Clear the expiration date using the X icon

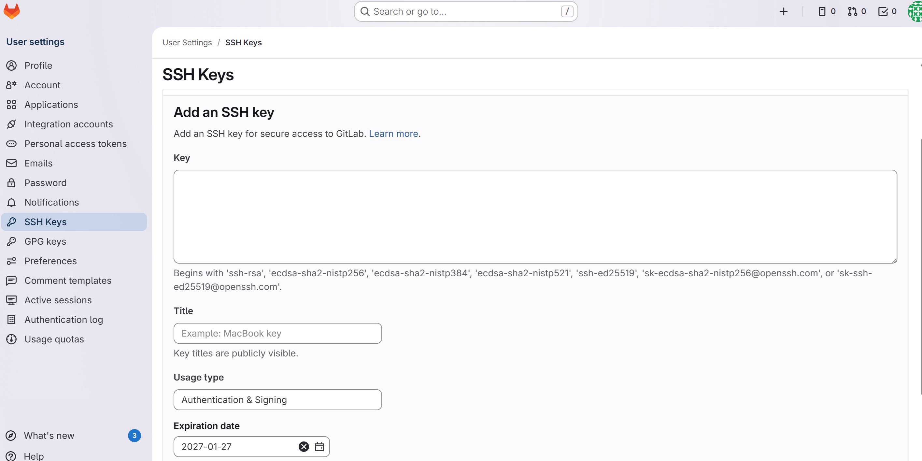point(303,446)
